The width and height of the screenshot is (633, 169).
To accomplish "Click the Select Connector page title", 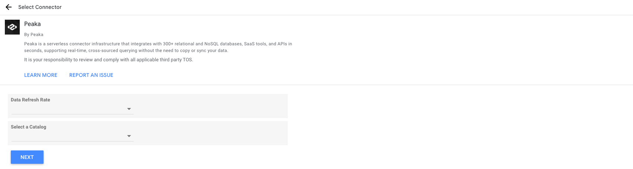I will click(x=40, y=7).
